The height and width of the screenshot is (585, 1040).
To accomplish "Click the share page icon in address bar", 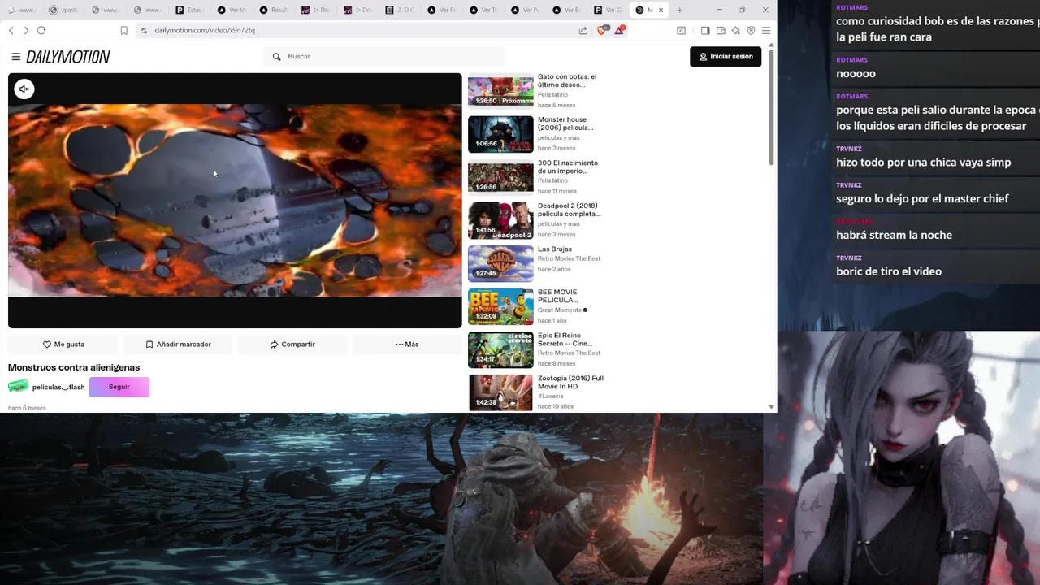I will [583, 30].
